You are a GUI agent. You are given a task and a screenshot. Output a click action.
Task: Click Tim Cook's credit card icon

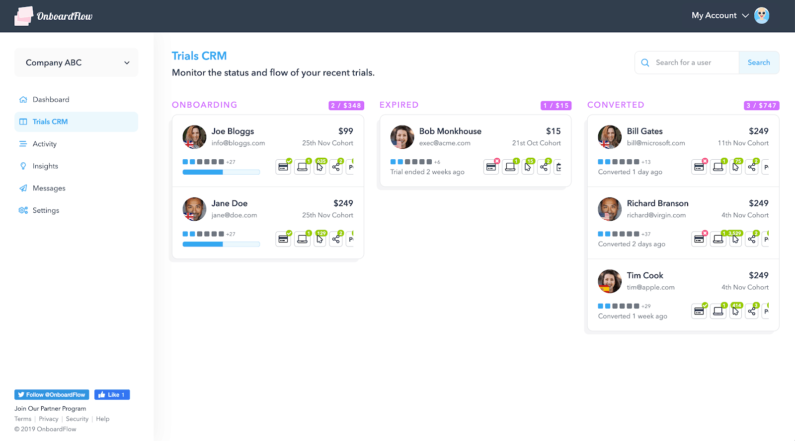tap(699, 311)
